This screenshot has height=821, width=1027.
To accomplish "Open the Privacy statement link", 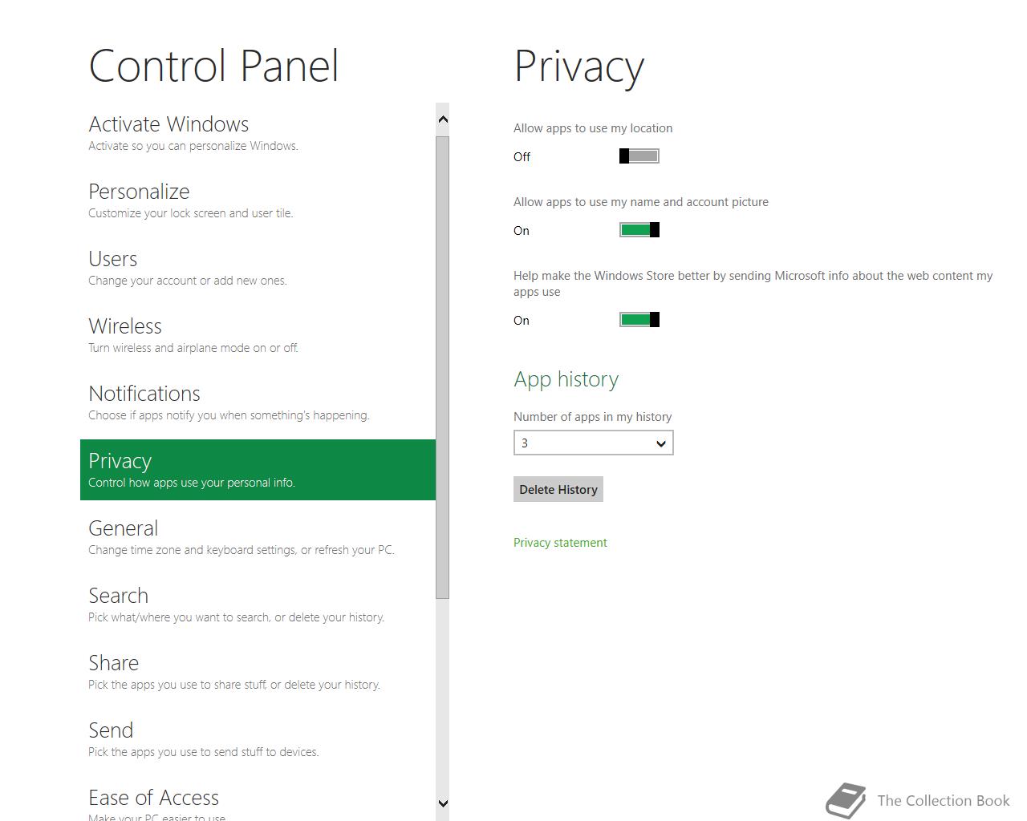I will (x=560, y=543).
